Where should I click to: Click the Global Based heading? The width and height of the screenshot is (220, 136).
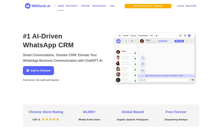[133, 112]
